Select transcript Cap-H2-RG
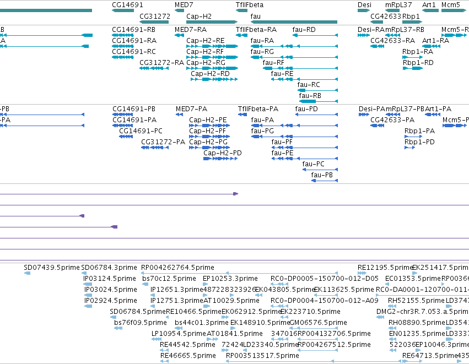 tap(206, 62)
